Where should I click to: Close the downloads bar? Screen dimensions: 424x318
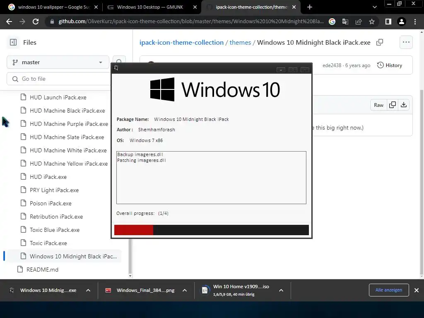pos(417,290)
